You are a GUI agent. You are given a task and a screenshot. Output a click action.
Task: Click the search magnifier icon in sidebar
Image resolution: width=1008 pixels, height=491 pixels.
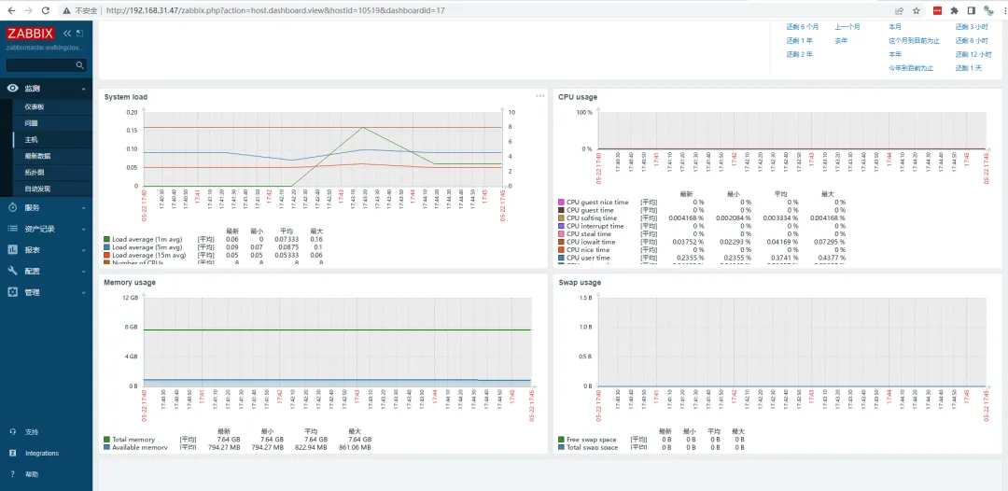[79, 65]
